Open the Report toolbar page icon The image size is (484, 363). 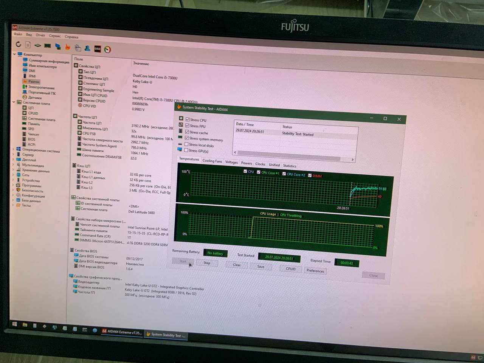(28, 45)
